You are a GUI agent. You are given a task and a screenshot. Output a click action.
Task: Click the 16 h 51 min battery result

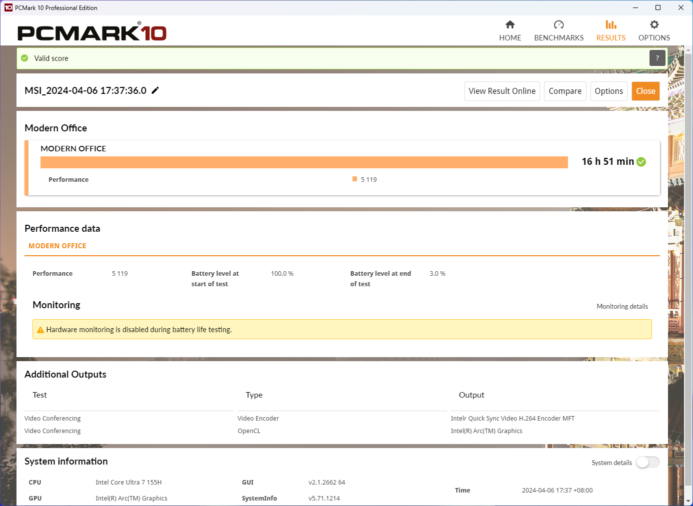[x=607, y=161]
